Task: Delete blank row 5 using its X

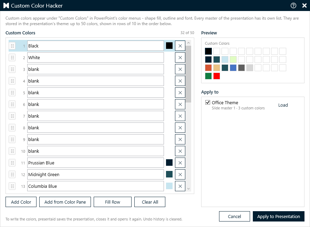Action: [180, 93]
